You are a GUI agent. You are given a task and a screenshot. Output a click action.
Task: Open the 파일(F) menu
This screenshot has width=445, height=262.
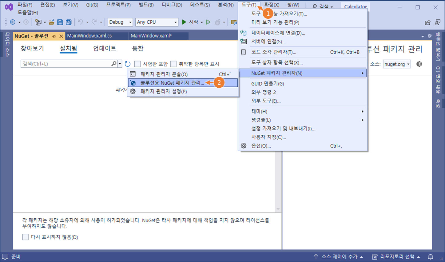coord(25,5)
